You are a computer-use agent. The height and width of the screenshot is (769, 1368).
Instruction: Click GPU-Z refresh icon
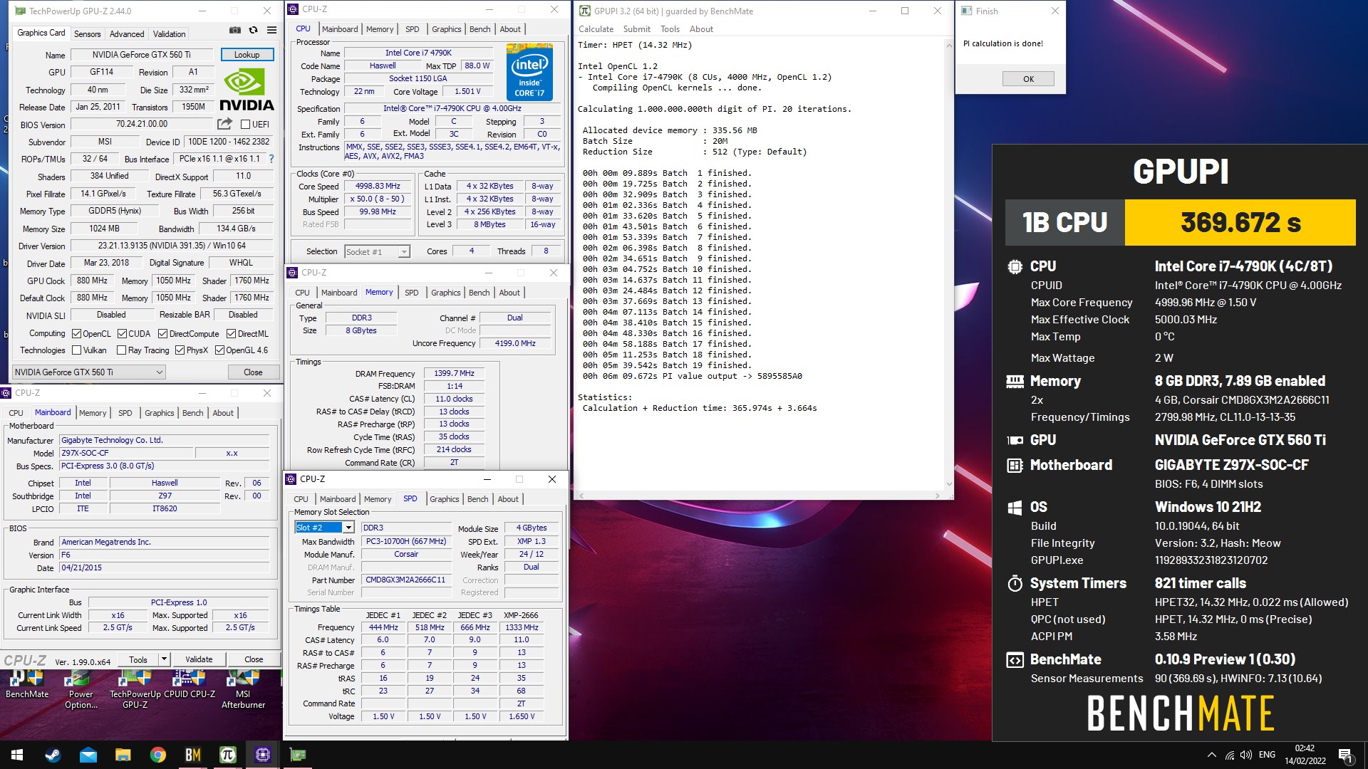(x=253, y=30)
